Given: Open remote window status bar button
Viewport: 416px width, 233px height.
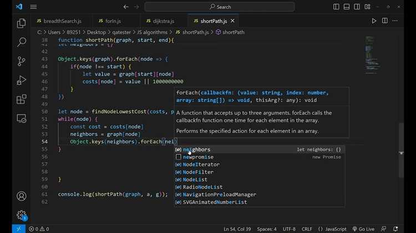Looking at the screenshot, I should 18,229.
